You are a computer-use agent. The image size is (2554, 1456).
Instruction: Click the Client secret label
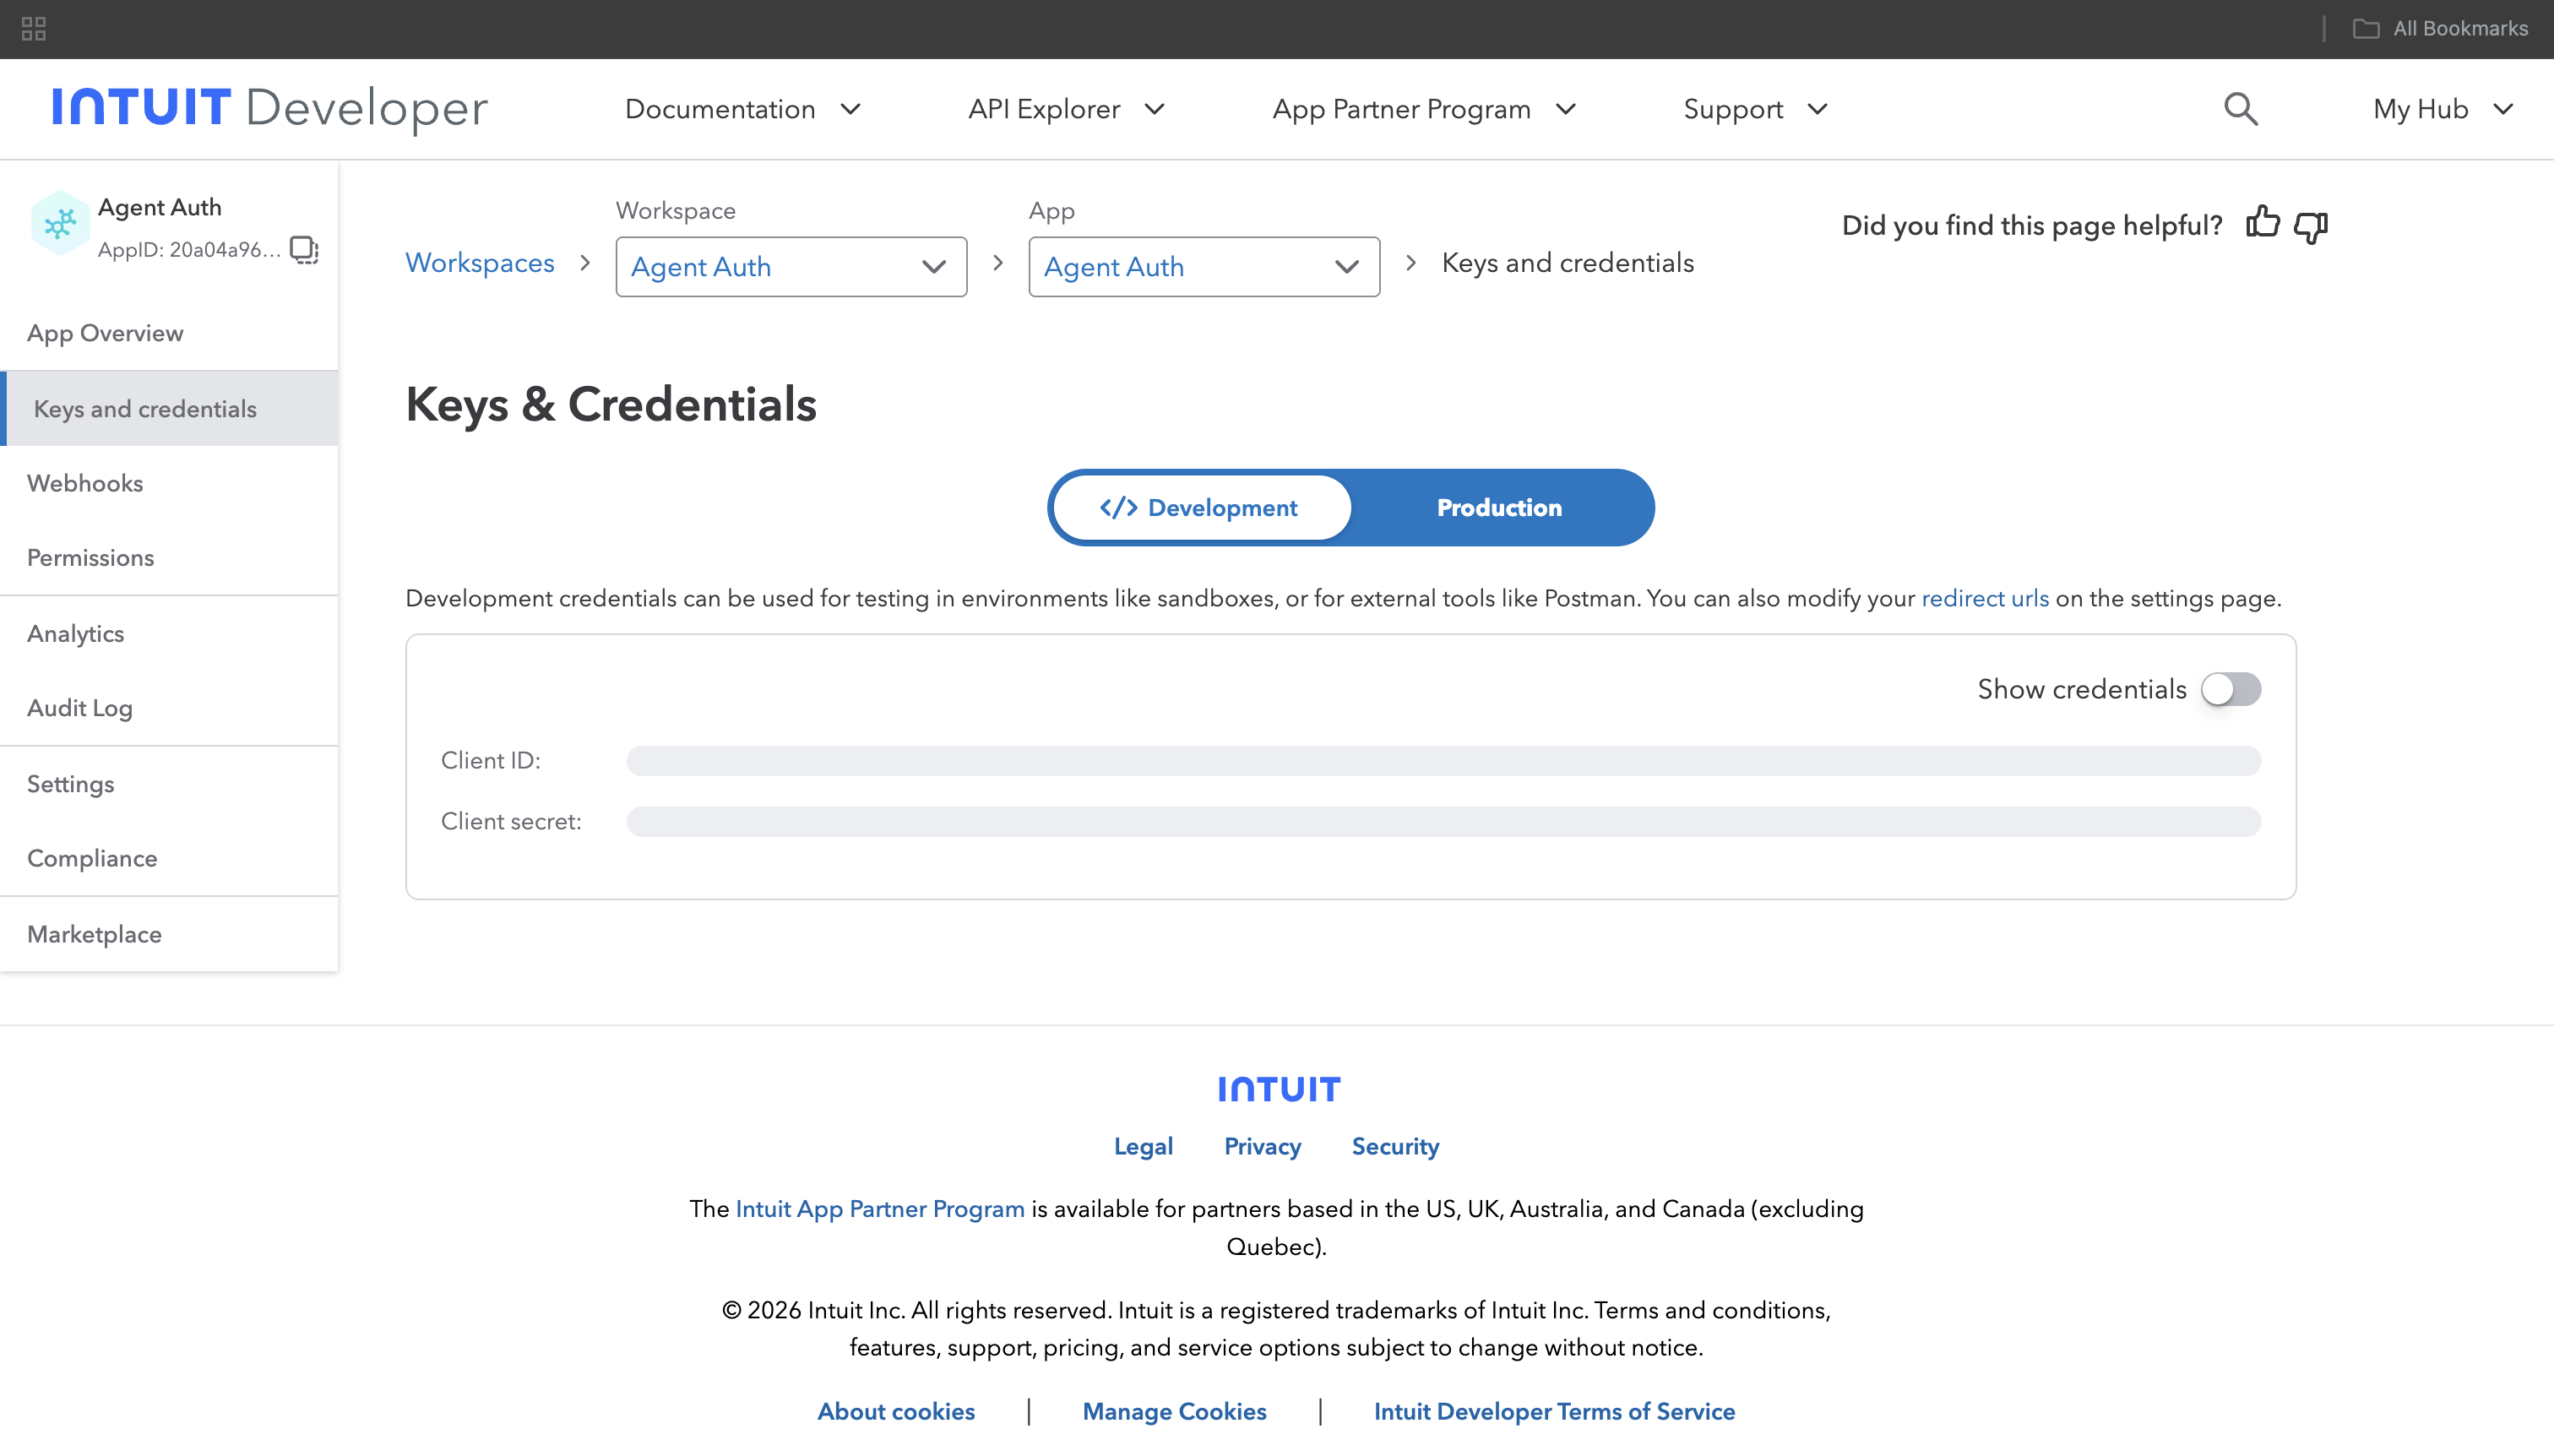511,822
